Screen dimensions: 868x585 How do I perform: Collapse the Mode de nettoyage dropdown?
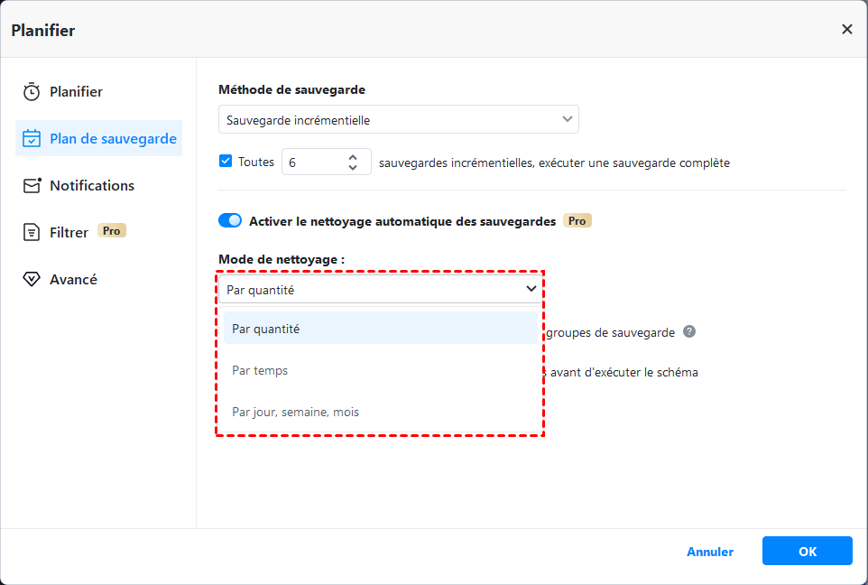click(532, 290)
